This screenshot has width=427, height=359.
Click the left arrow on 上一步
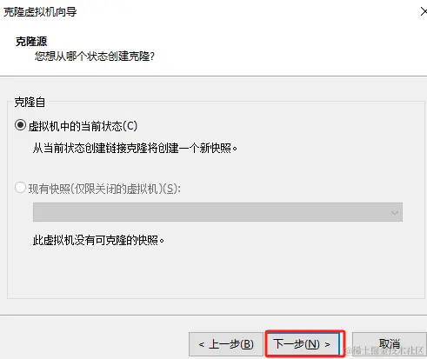point(201,345)
